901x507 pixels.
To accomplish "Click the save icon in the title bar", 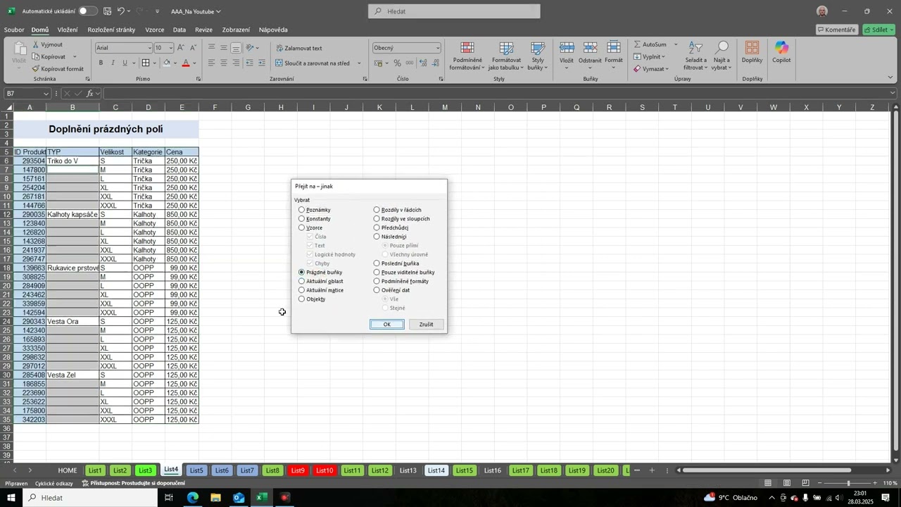I will click(107, 11).
